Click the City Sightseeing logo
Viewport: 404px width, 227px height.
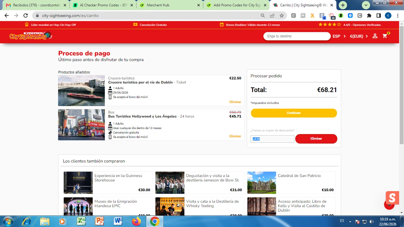point(30,36)
